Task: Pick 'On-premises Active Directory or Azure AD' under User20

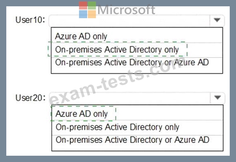Action: [132, 140]
